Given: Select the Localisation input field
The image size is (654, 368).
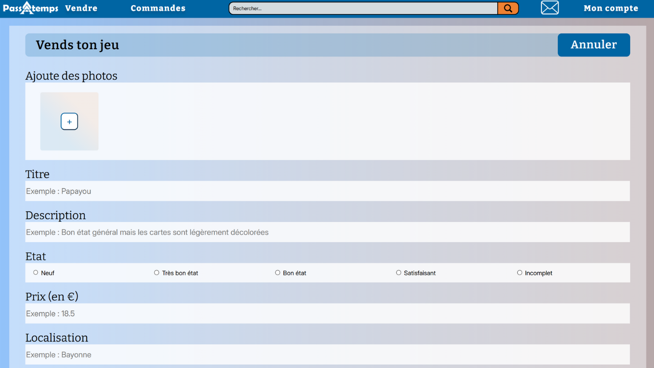Looking at the screenshot, I should pos(327,355).
